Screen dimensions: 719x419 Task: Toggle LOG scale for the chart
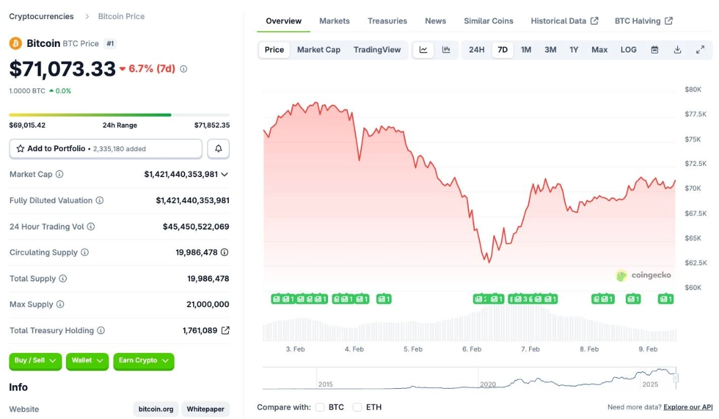628,49
